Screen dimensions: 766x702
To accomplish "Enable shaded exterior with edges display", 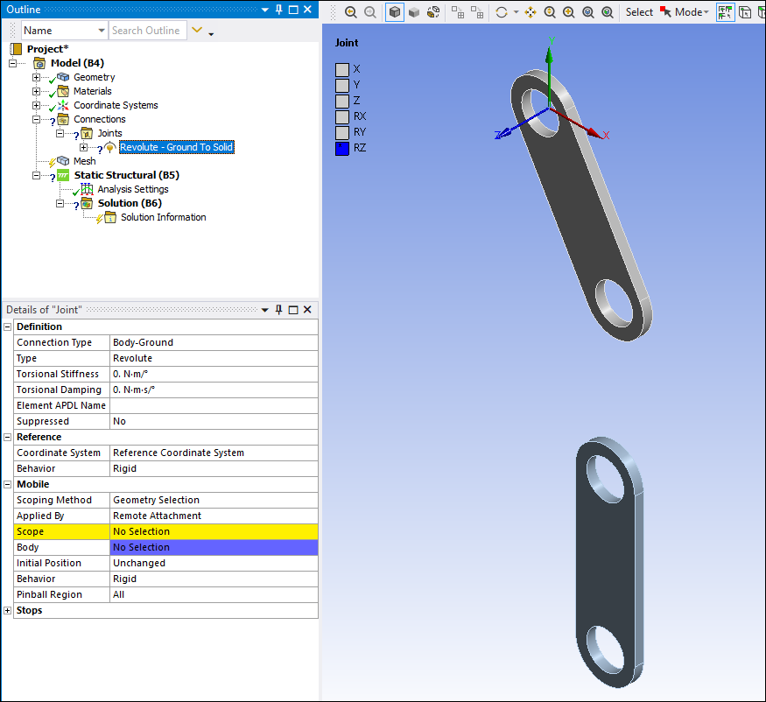I will (x=395, y=12).
